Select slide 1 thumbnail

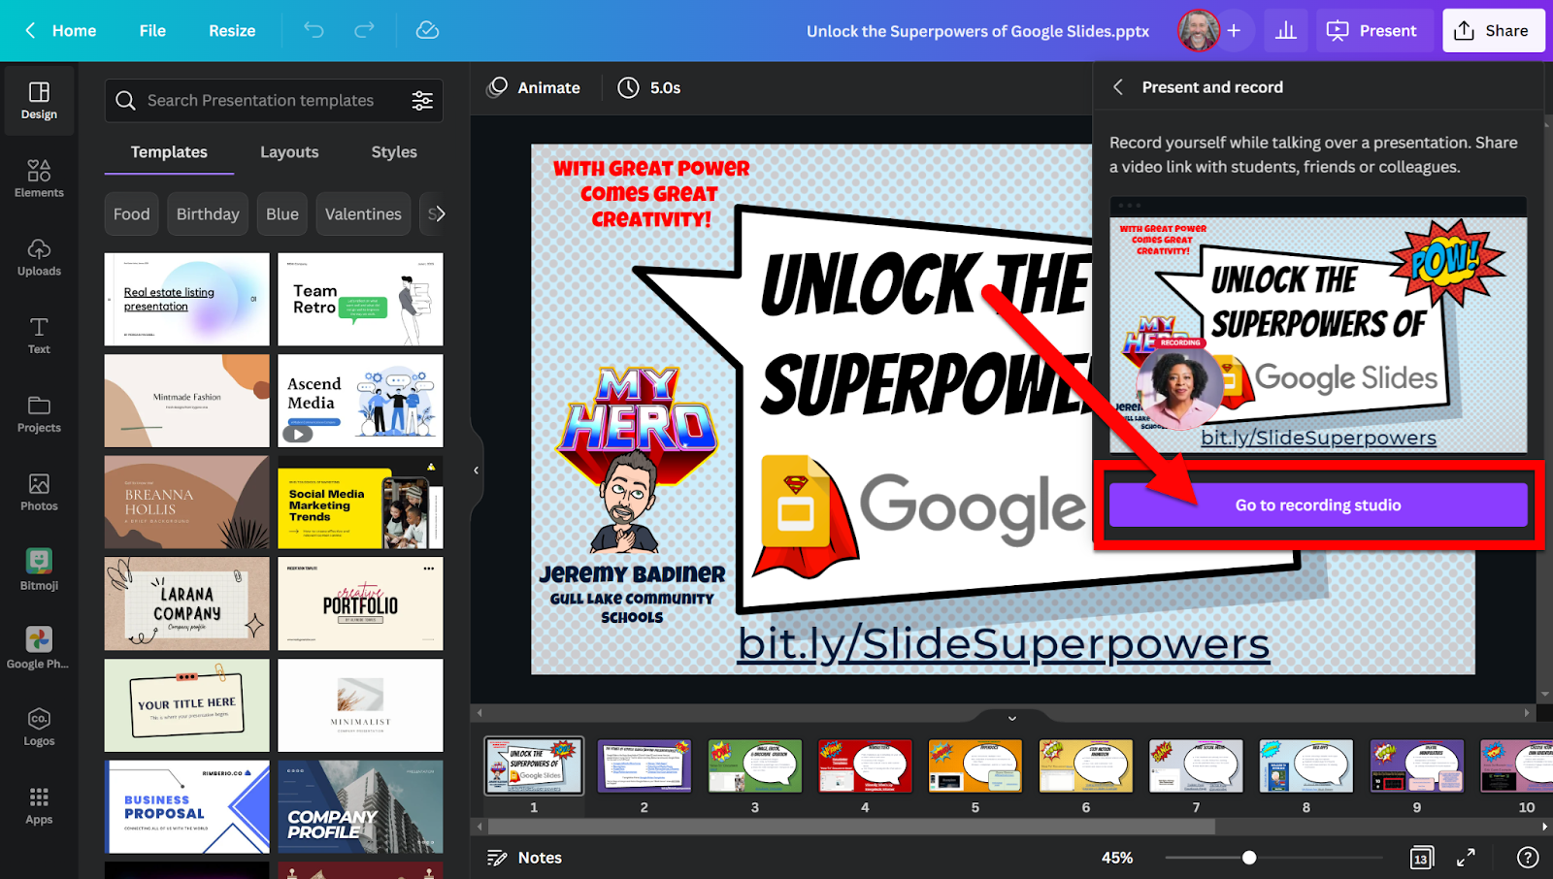click(x=534, y=765)
